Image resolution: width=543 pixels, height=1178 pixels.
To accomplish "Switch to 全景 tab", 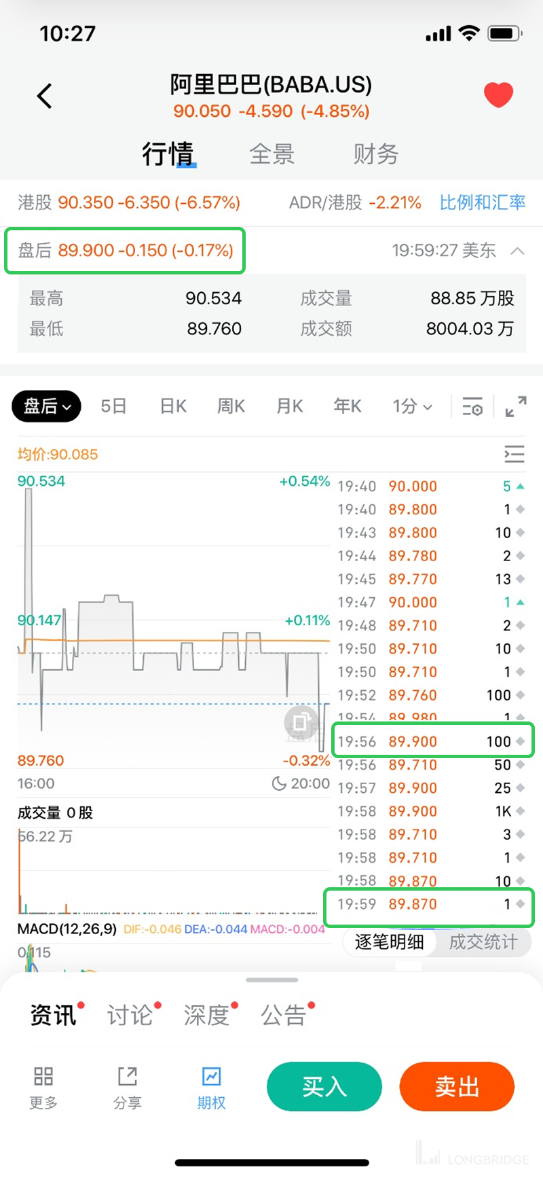I will pyautogui.click(x=271, y=154).
